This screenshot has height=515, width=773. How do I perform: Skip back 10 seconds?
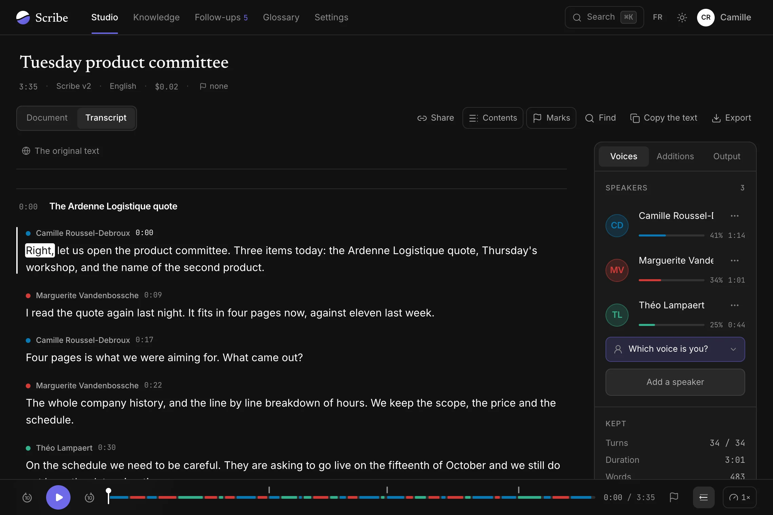(x=27, y=497)
